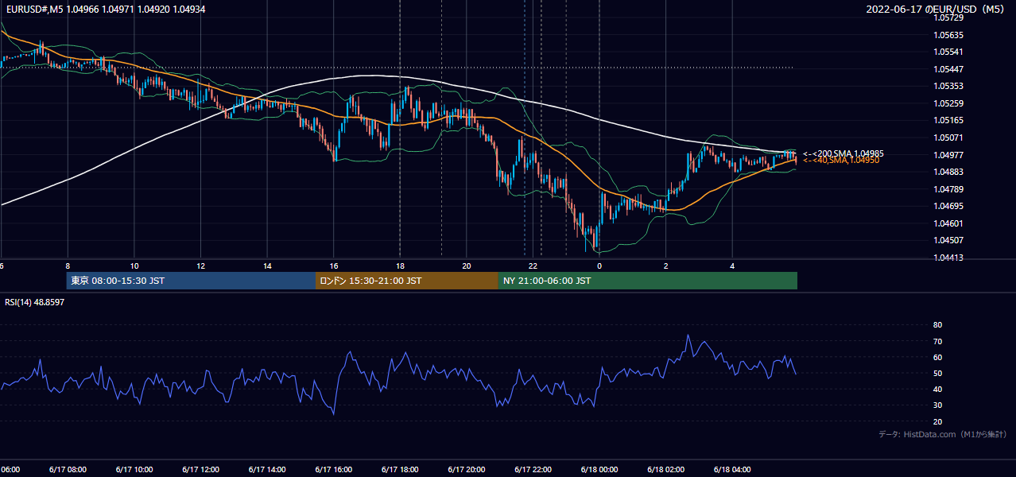The width and height of the screenshot is (1016, 477).
Task: Click hour 12 on the price chart time axis
Action: pos(201,266)
